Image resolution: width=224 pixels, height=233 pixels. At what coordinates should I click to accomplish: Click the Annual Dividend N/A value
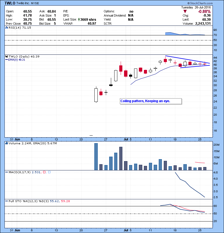point(131,15)
